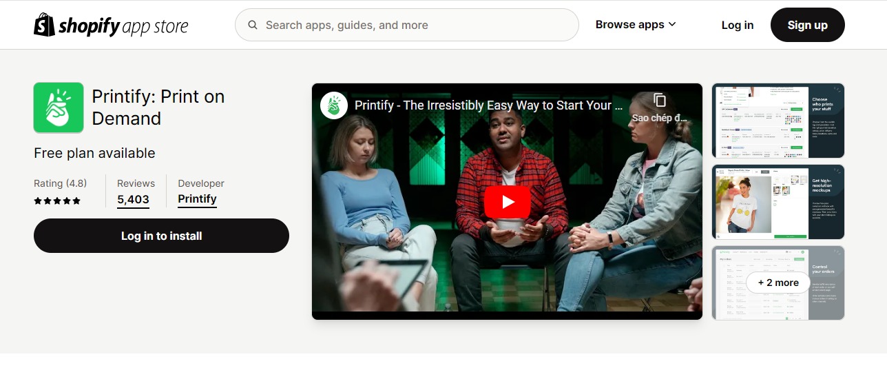Click the Printify green app icon

[x=59, y=108]
